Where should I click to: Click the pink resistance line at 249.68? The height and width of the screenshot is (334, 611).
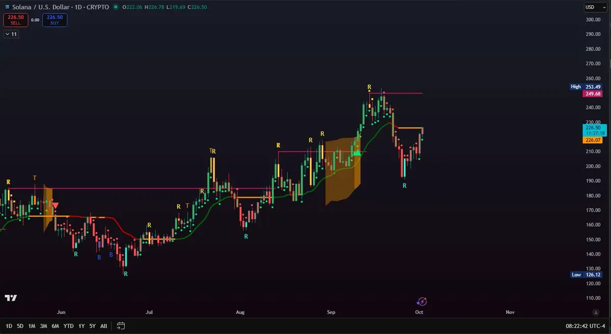[x=396, y=94]
